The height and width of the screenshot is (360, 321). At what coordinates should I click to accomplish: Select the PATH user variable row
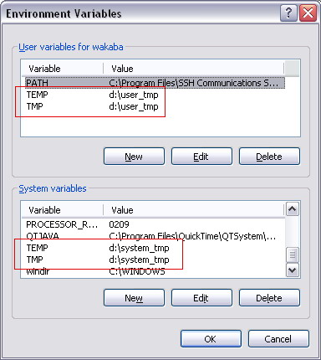point(155,83)
